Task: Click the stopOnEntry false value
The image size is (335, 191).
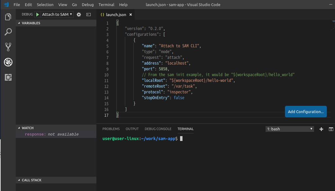Action: (179, 98)
